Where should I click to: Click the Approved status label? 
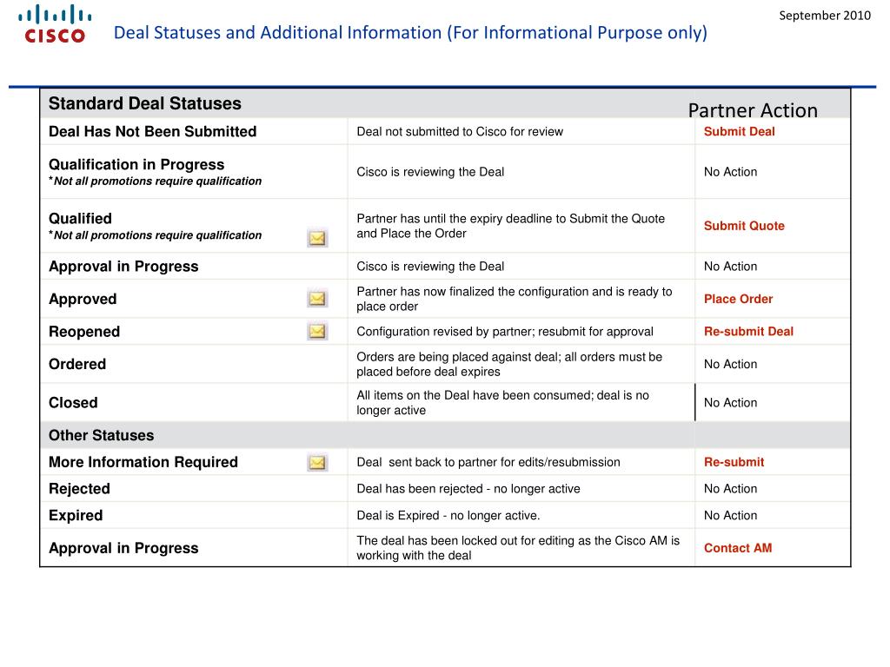click(x=83, y=299)
